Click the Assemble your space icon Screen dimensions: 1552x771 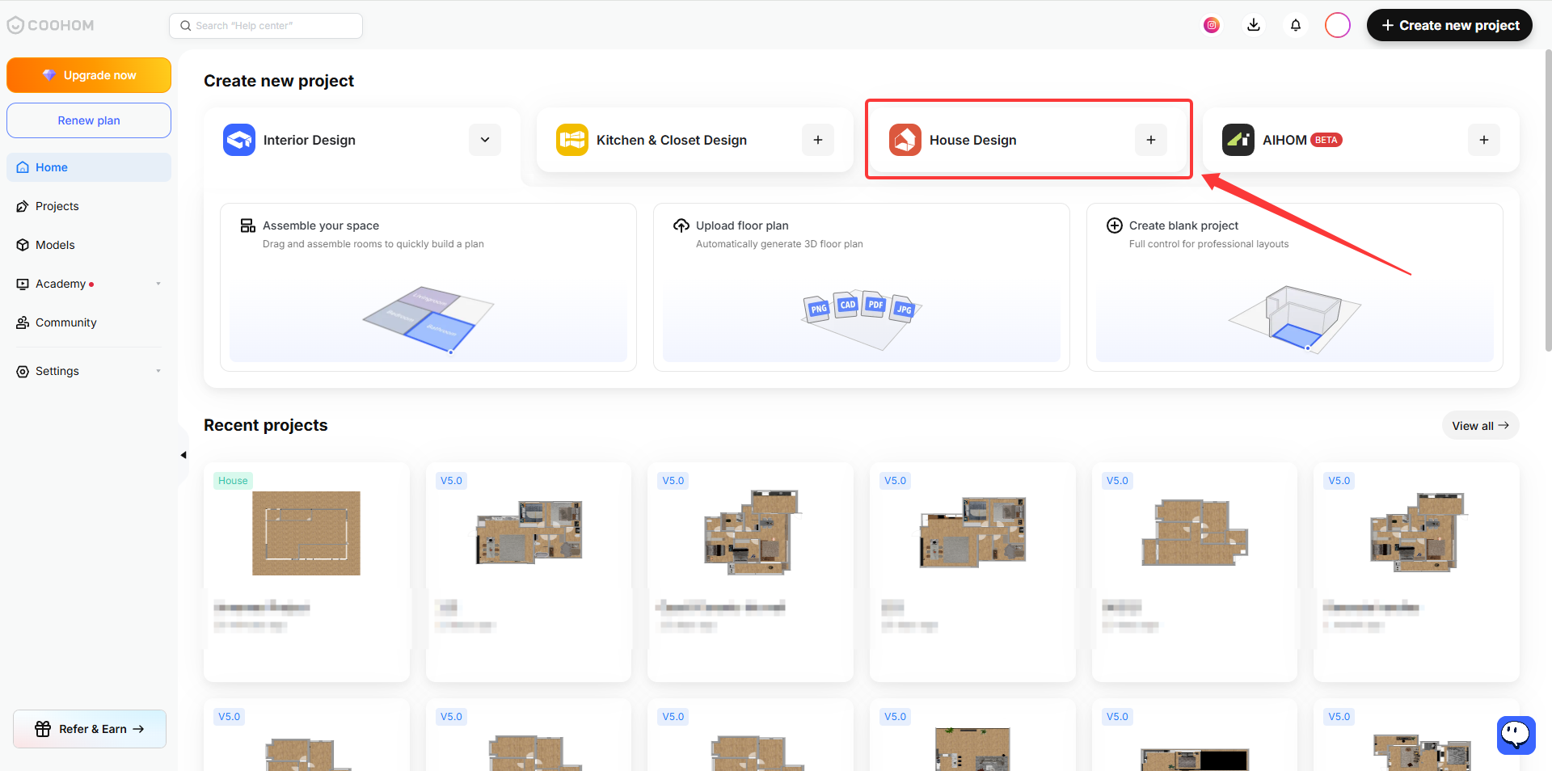248,225
